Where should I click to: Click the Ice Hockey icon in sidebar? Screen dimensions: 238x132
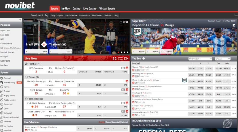pos(2,126)
